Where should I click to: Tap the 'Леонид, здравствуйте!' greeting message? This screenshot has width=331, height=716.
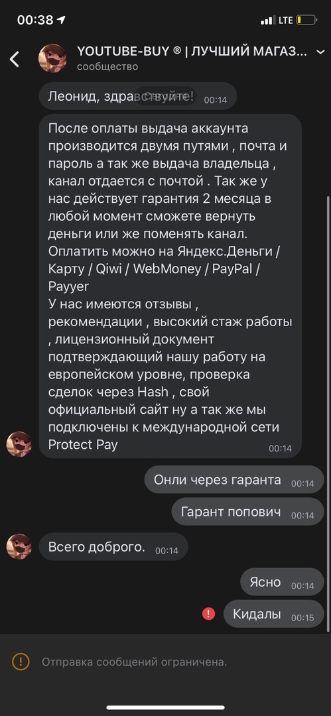(x=137, y=96)
